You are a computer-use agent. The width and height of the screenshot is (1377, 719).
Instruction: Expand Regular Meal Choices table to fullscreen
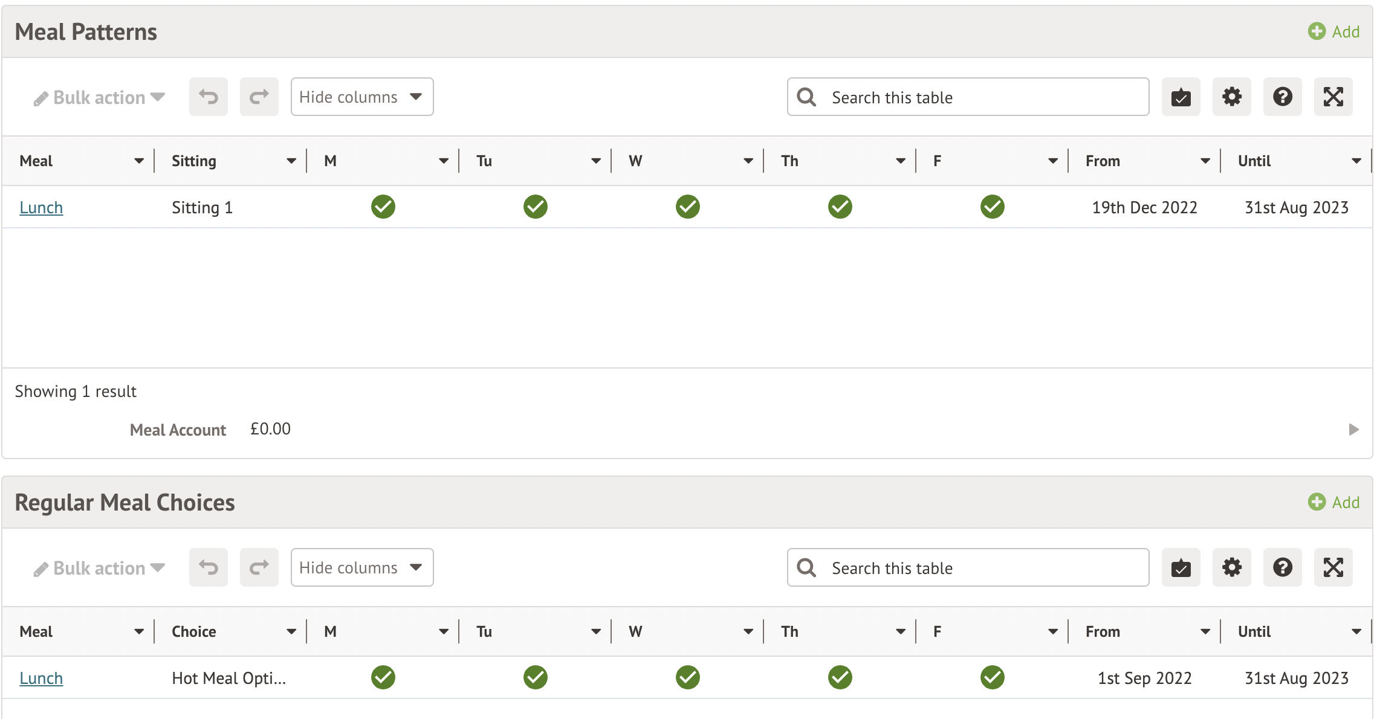pos(1333,567)
